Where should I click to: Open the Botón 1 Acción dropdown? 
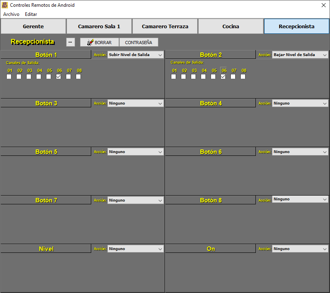(x=135, y=55)
